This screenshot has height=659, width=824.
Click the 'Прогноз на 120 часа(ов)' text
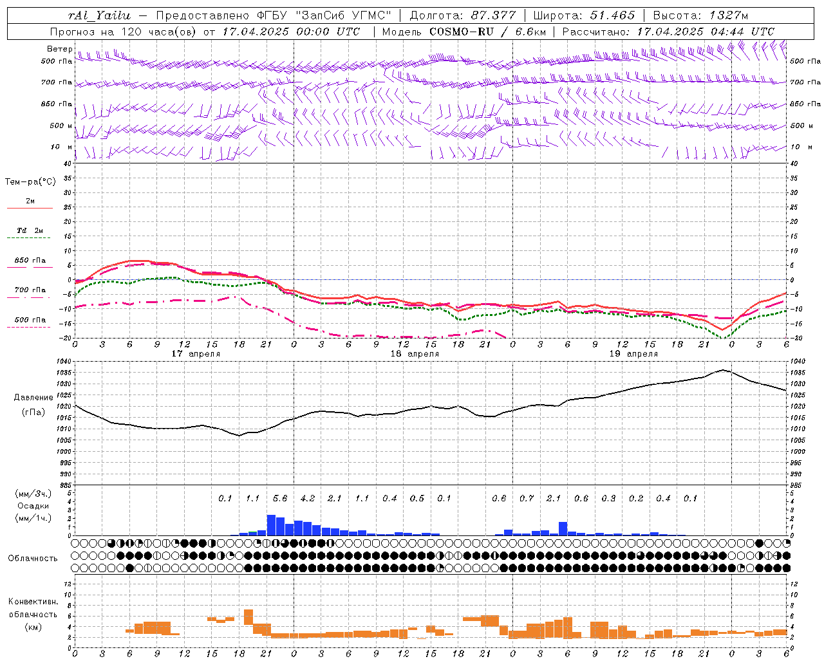tap(124, 32)
